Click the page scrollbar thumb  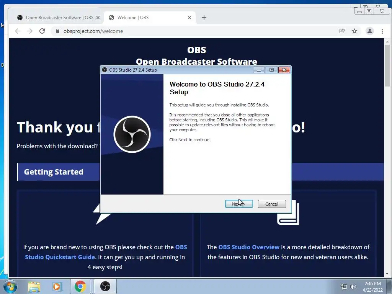(x=387, y=65)
